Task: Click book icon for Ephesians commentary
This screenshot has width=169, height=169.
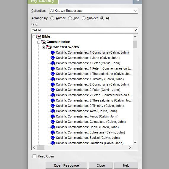Action: coord(53,132)
